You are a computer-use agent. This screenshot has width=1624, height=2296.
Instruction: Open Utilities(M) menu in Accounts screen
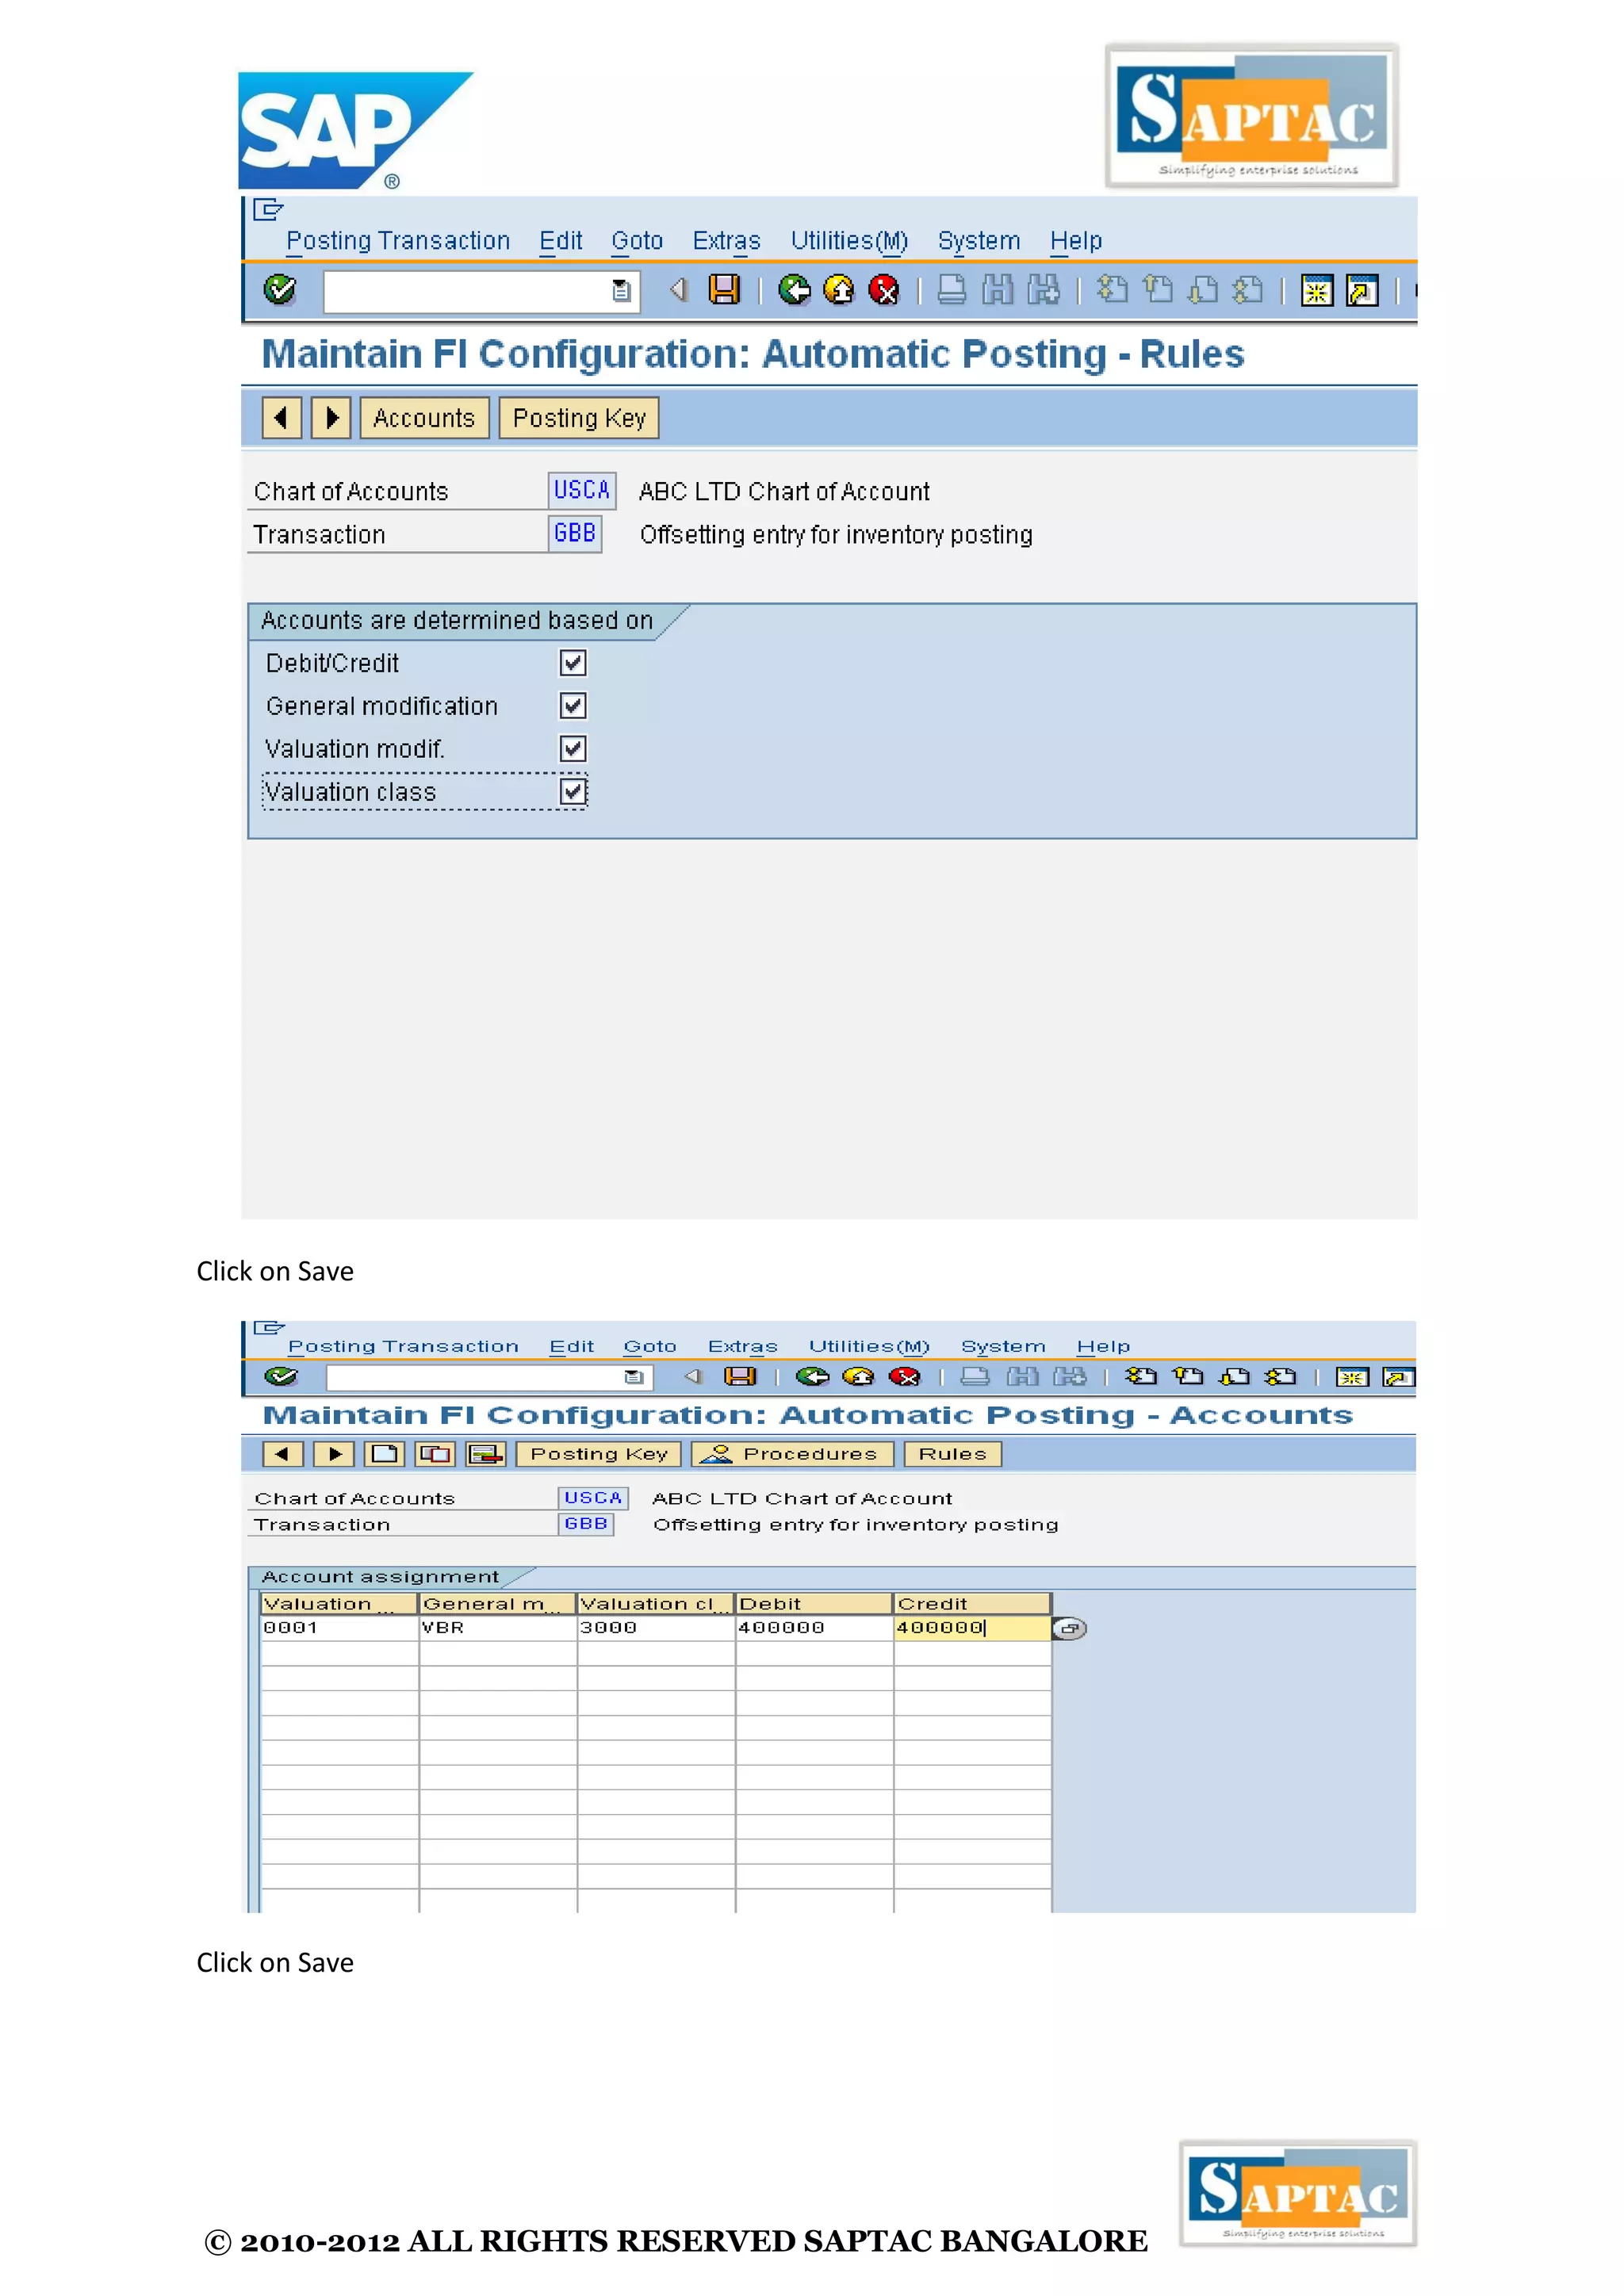(x=868, y=1347)
